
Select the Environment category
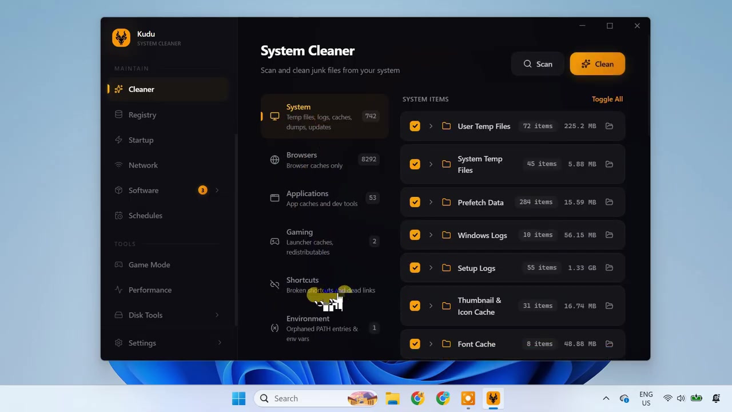pyautogui.click(x=325, y=328)
